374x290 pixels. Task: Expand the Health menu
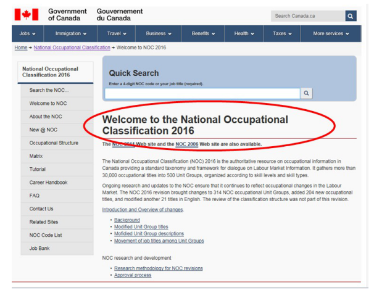click(244, 33)
